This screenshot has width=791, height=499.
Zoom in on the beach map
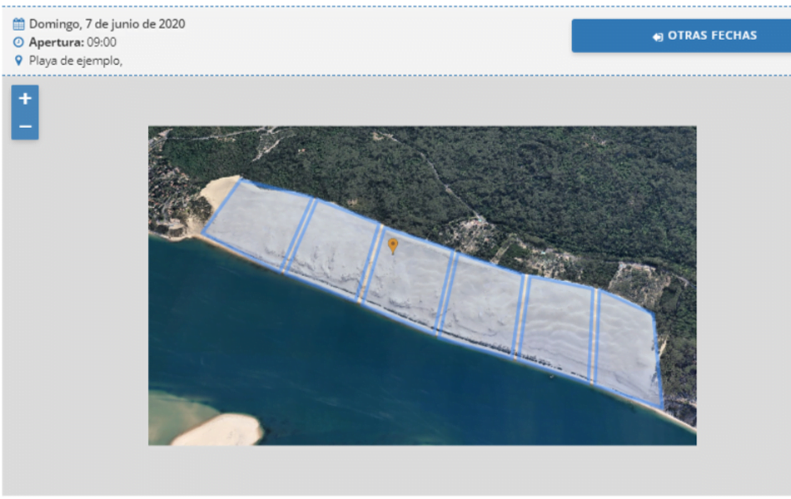25,99
